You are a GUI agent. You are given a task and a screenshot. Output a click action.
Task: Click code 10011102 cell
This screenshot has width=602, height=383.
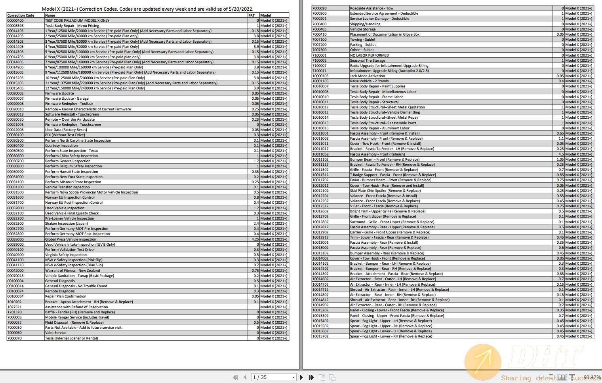[330, 159]
